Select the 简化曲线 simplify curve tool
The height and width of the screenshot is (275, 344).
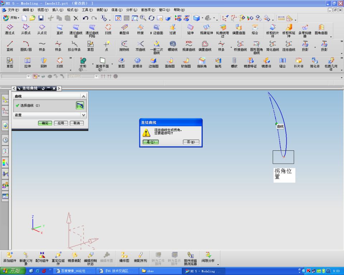coord(273,46)
